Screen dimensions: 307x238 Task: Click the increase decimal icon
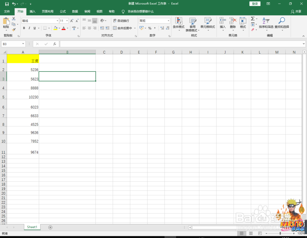pos(162,28)
